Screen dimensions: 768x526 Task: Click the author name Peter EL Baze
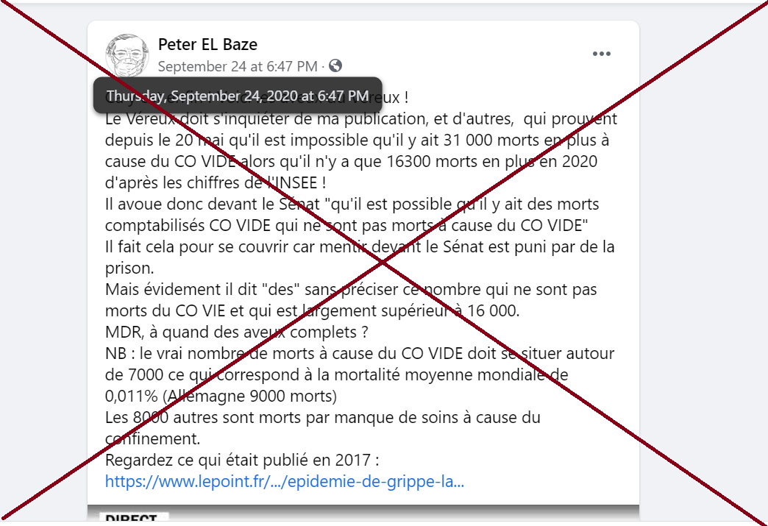[207, 45]
